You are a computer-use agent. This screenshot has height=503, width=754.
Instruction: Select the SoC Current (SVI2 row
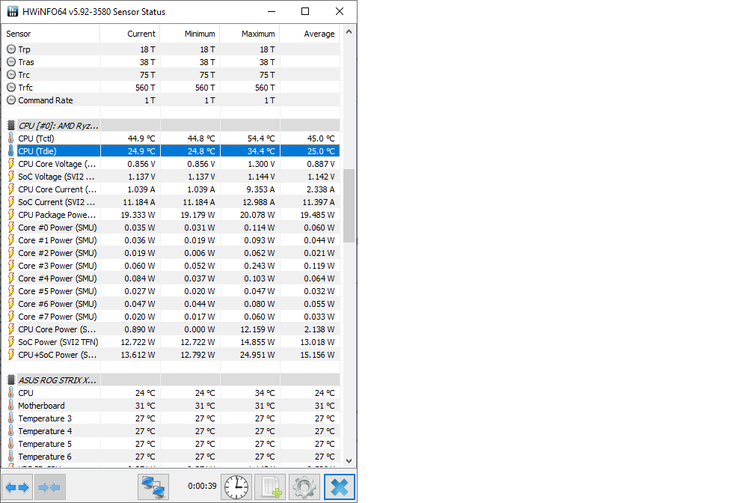tap(171, 202)
